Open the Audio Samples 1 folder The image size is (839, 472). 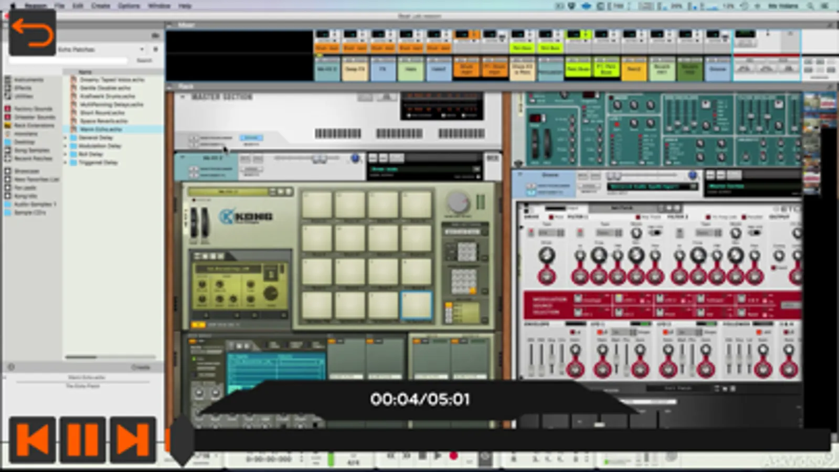pos(35,205)
